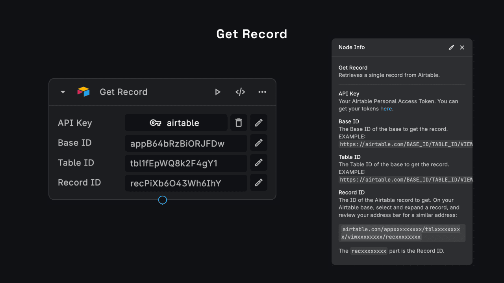Close the Node Info panel
Image resolution: width=504 pixels, height=283 pixels.
(462, 47)
